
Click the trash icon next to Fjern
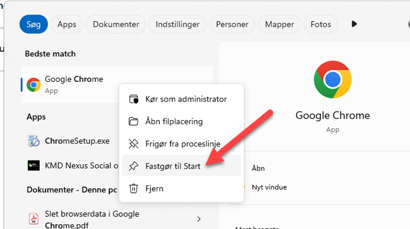click(x=133, y=189)
